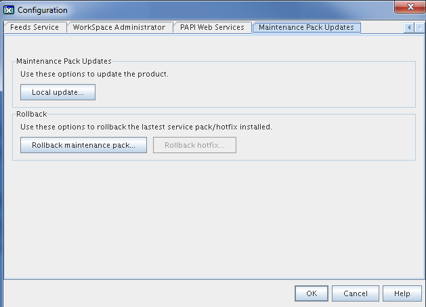This screenshot has height=307, width=426.
Task: Click the Local update... button
Action: [x=58, y=92]
